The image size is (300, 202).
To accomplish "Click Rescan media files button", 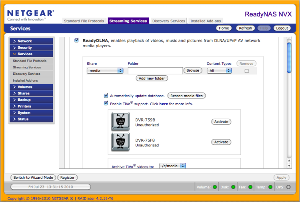I will point(186,96).
